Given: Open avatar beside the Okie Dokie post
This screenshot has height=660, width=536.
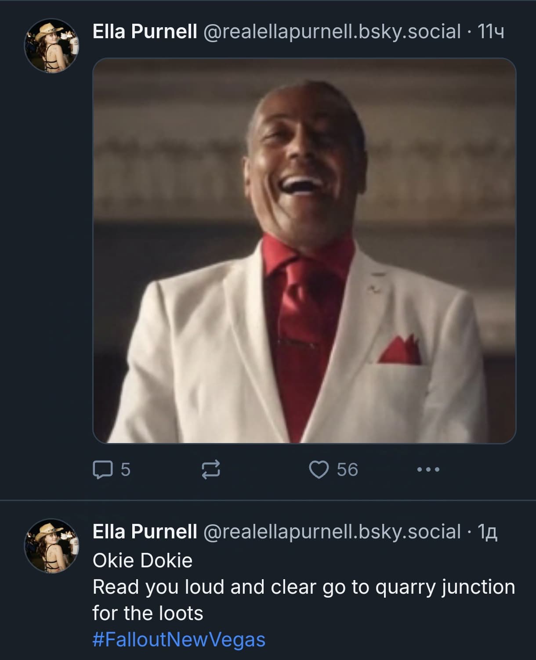Looking at the screenshot, I should point(51,546).
